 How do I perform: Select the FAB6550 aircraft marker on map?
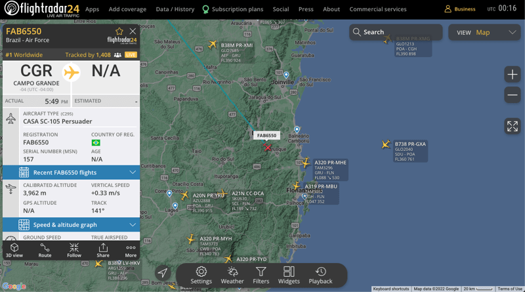click(x=267, y=147)
